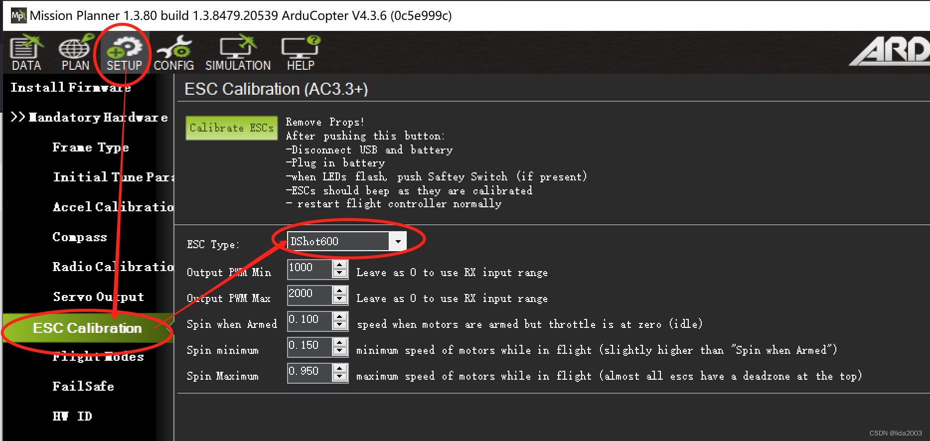Open Install Firmware in sidebar
Viewport: 930px width, 441px height.
[x=71, y=88]
